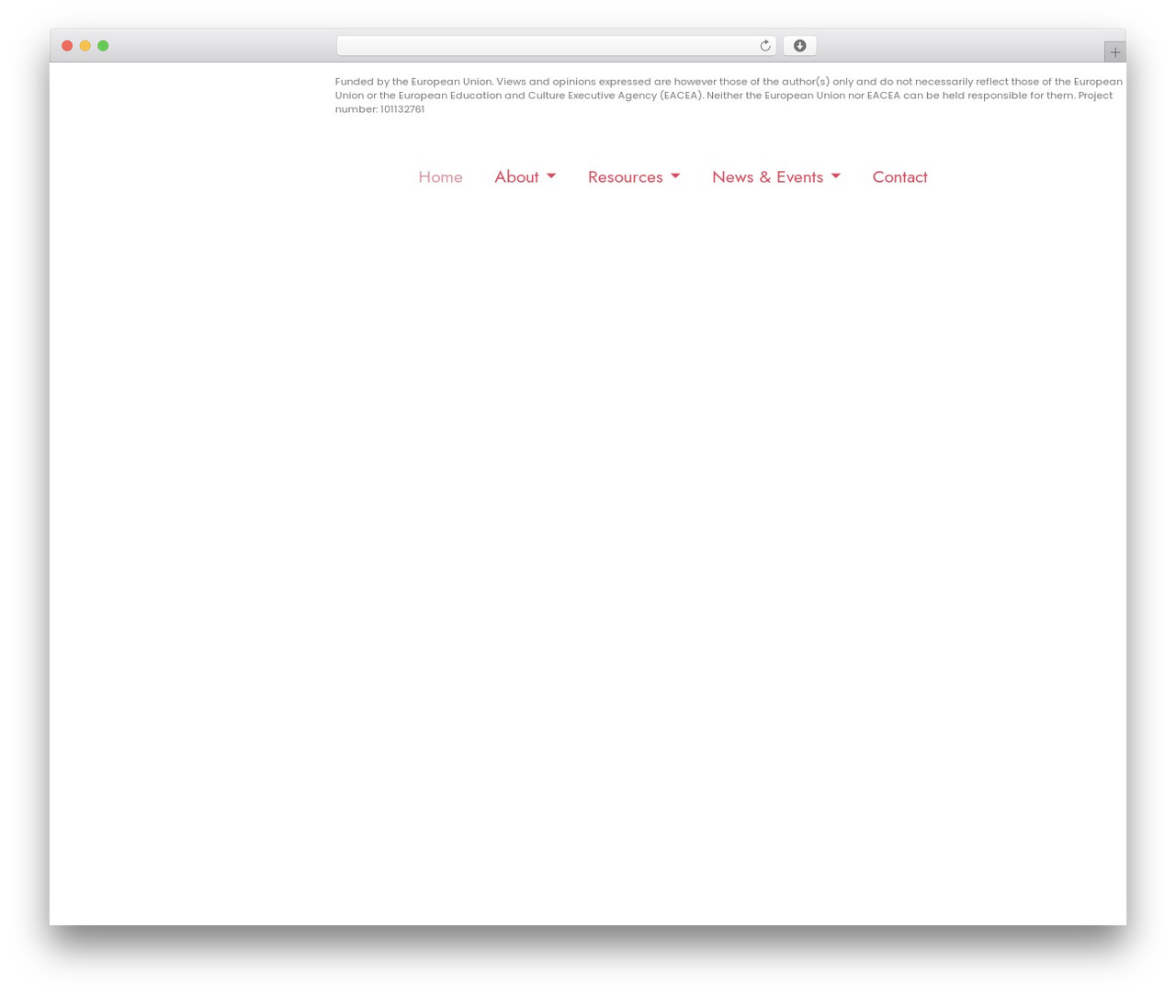Focus the browser address bar
The width and height of the screenshot is (1176, 996).
tap(556, 46)
